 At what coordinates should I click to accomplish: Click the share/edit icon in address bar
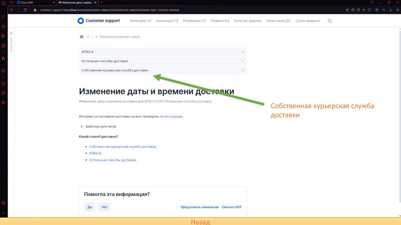click(x=347, y=10)
